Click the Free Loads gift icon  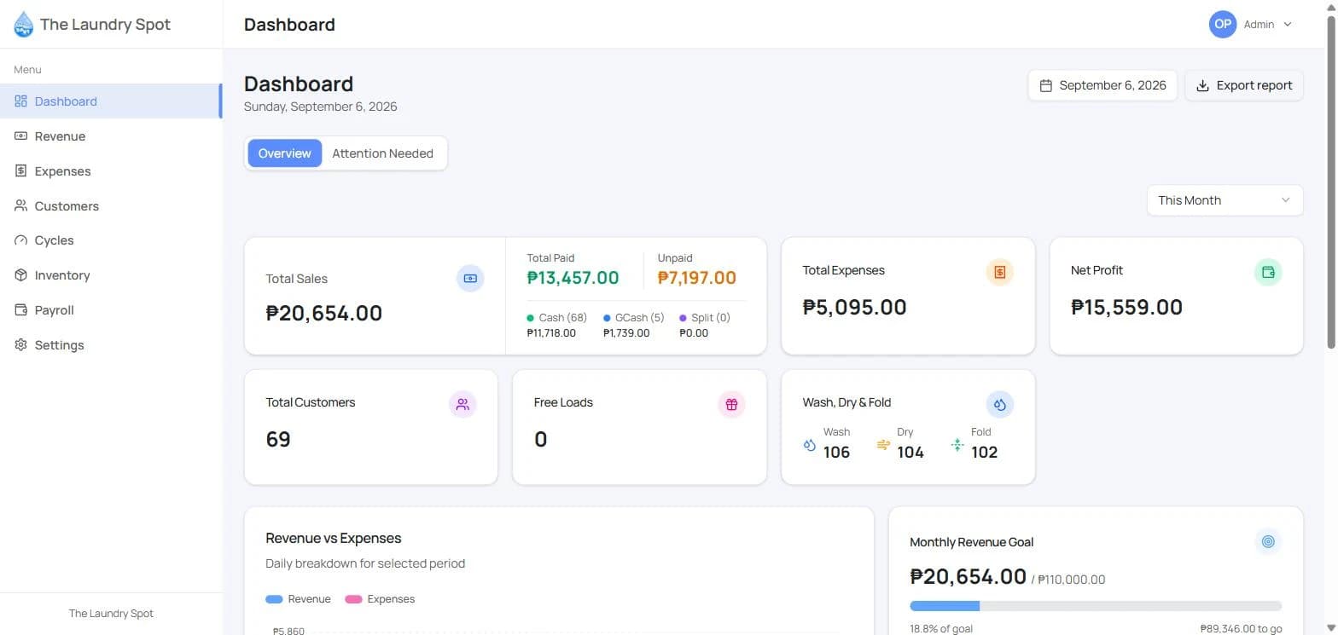tap(731, 404)
